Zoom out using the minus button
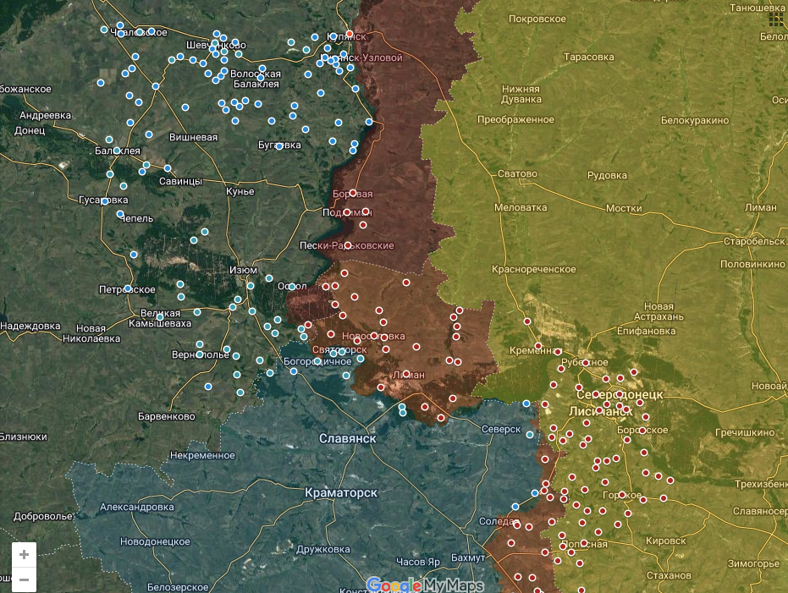Image resolution: width=788 pixels, height=593 pixels. point(24,579)
